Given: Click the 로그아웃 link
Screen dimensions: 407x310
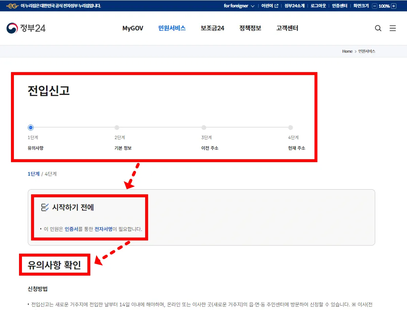Looking at the screenshot, I should coord(318,6).
